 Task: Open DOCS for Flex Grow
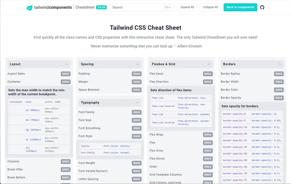coord(208,151)
